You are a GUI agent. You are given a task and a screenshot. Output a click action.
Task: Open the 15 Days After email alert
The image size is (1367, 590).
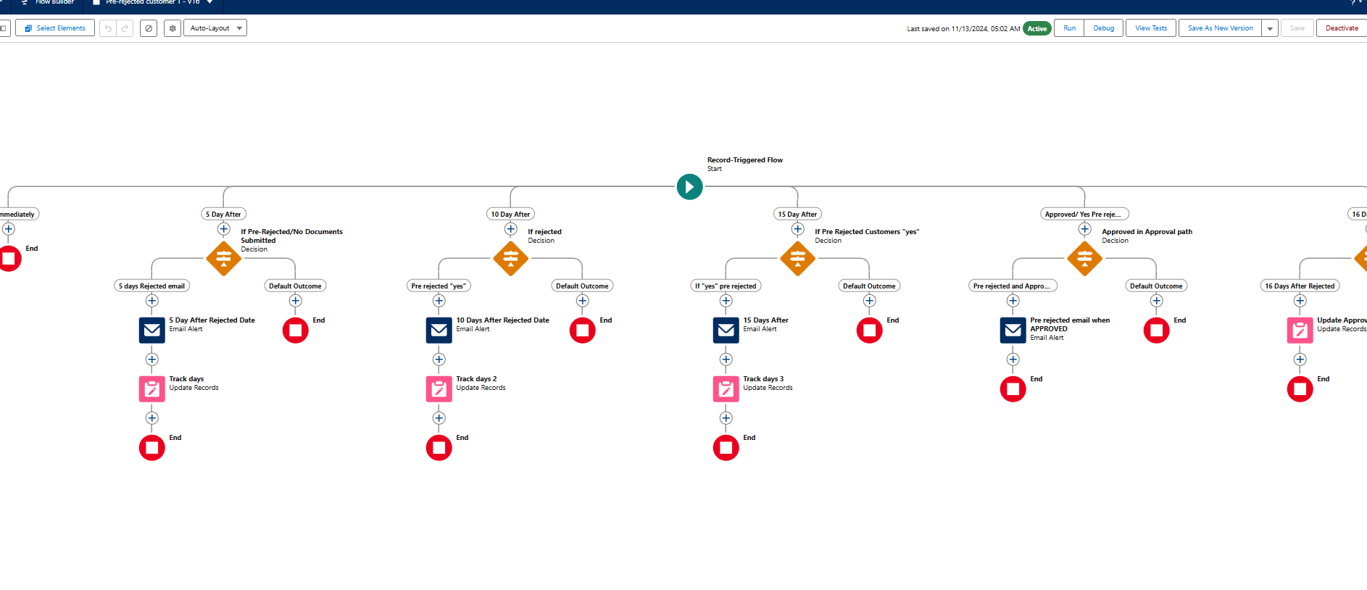pyautogui.click(x=726, y=331)
